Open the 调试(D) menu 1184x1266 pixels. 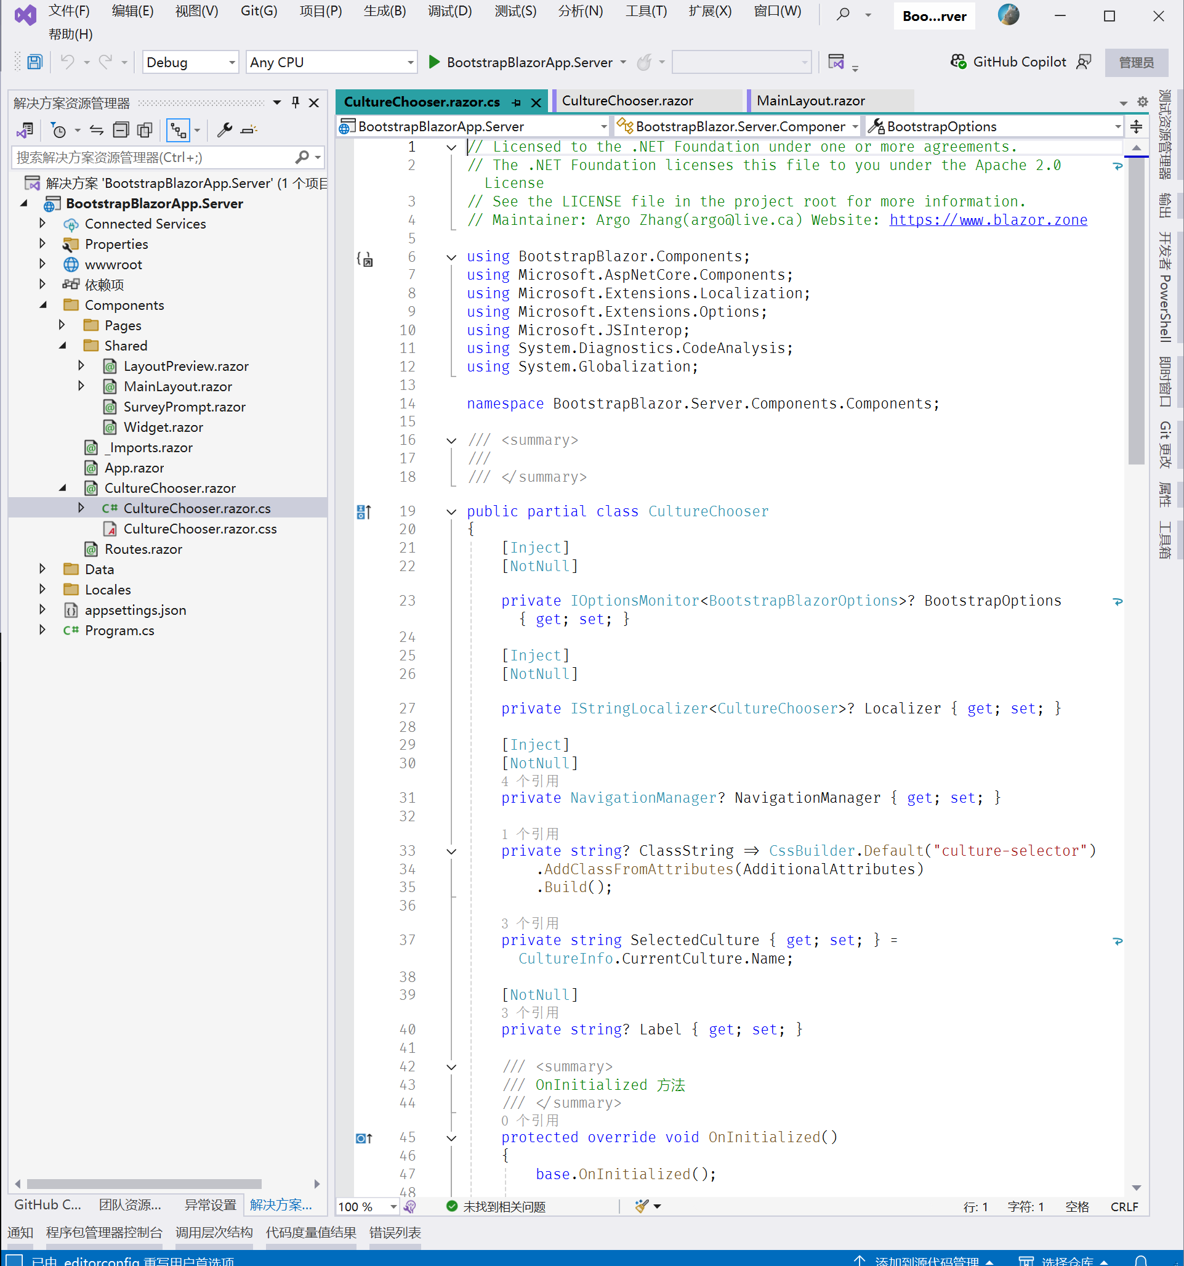pyautogui.click(x=449, y=12)
